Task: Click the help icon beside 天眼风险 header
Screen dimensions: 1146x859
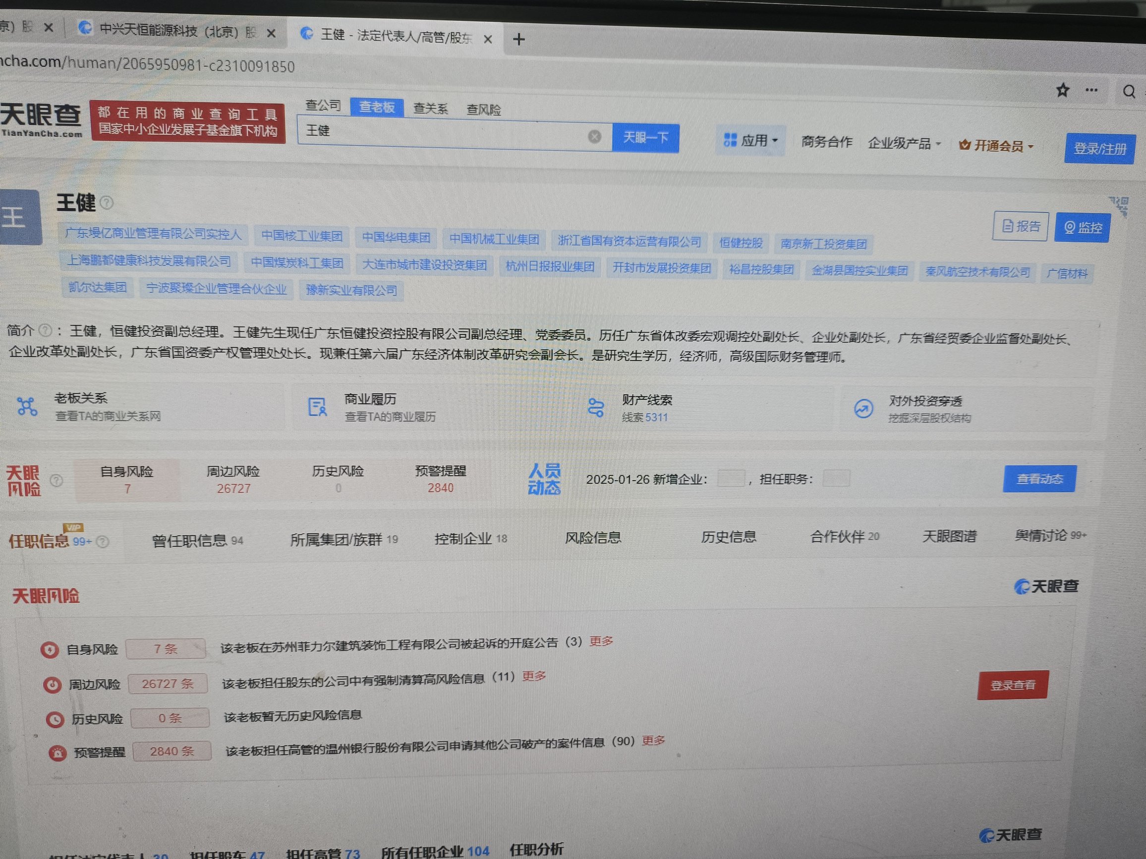Action: (57, 481)
